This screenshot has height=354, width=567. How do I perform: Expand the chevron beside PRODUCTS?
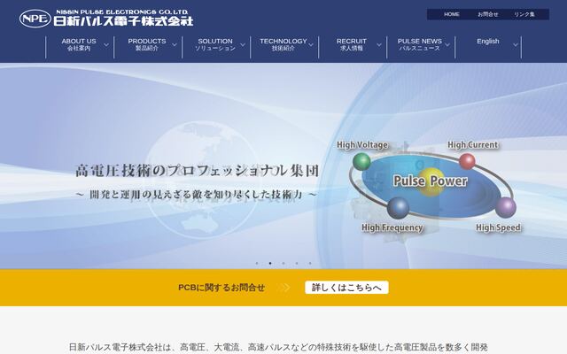175,45
